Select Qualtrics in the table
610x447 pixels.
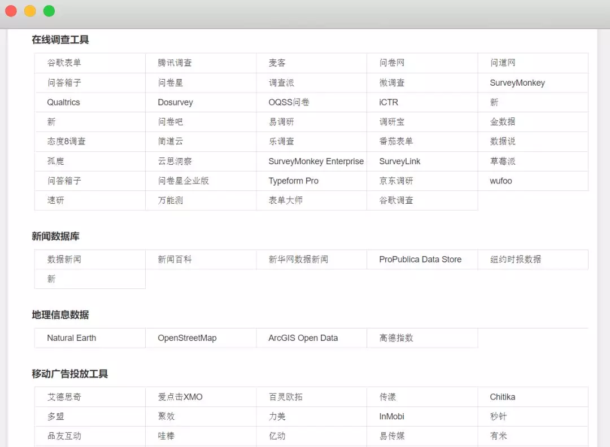[x=63, y=102]
